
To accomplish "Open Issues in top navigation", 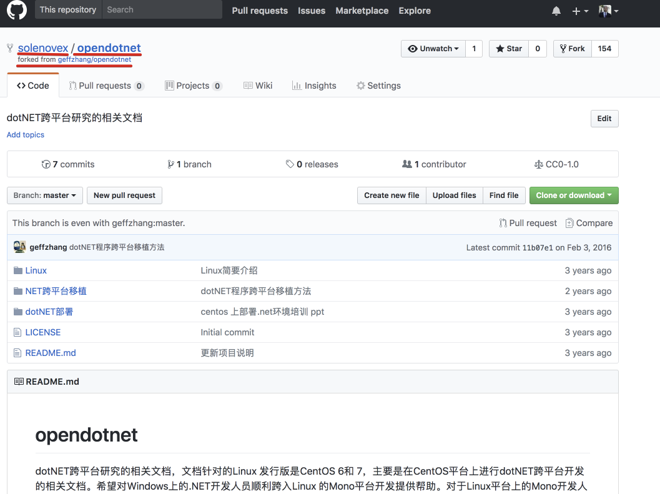I will (x=312, y=11).
